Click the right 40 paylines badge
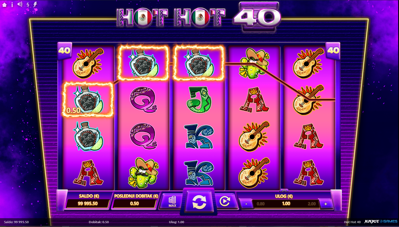Image resolution: width=399 pixels, height=227 pixels. pyautogui.click(x=333, y=51)
